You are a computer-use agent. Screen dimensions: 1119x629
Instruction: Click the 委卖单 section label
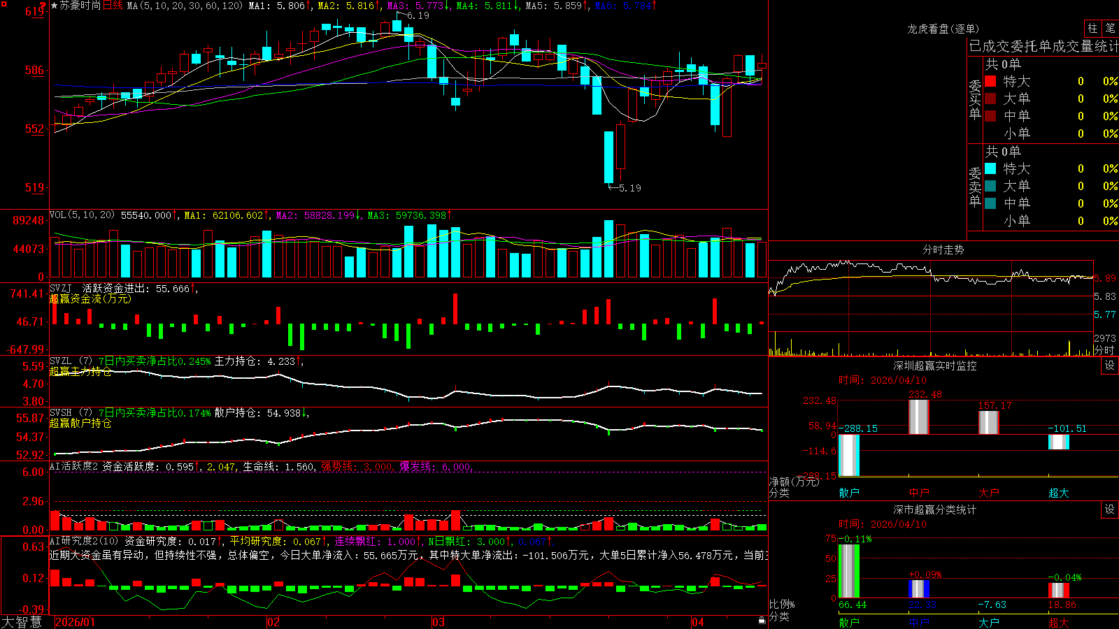tap(975, 187)
